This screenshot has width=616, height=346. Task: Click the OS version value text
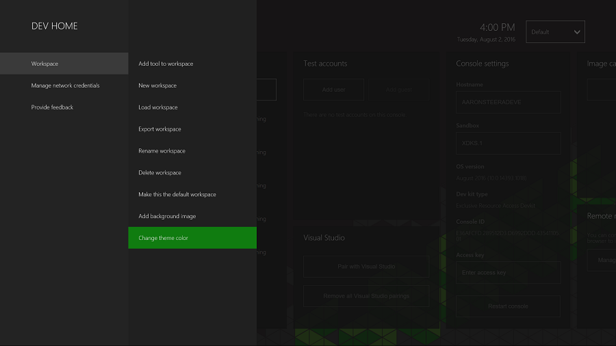coord(491,178)
